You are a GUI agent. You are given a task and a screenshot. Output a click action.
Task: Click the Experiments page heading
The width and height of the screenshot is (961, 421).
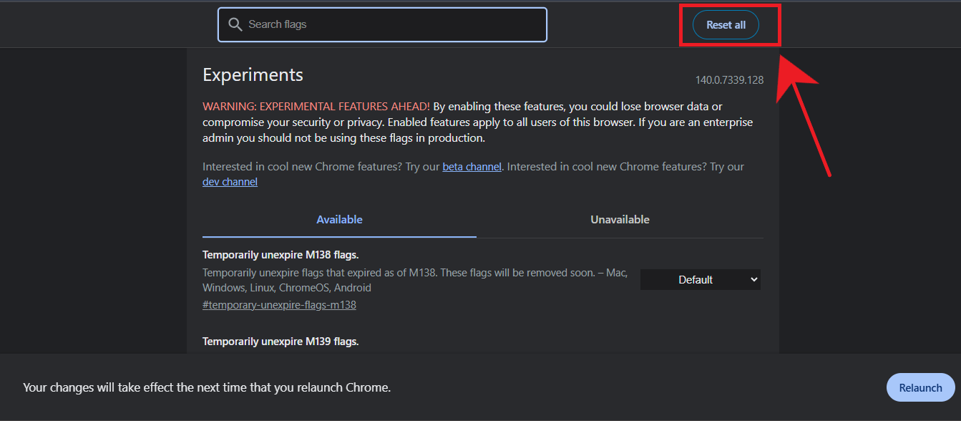point(253,75)
